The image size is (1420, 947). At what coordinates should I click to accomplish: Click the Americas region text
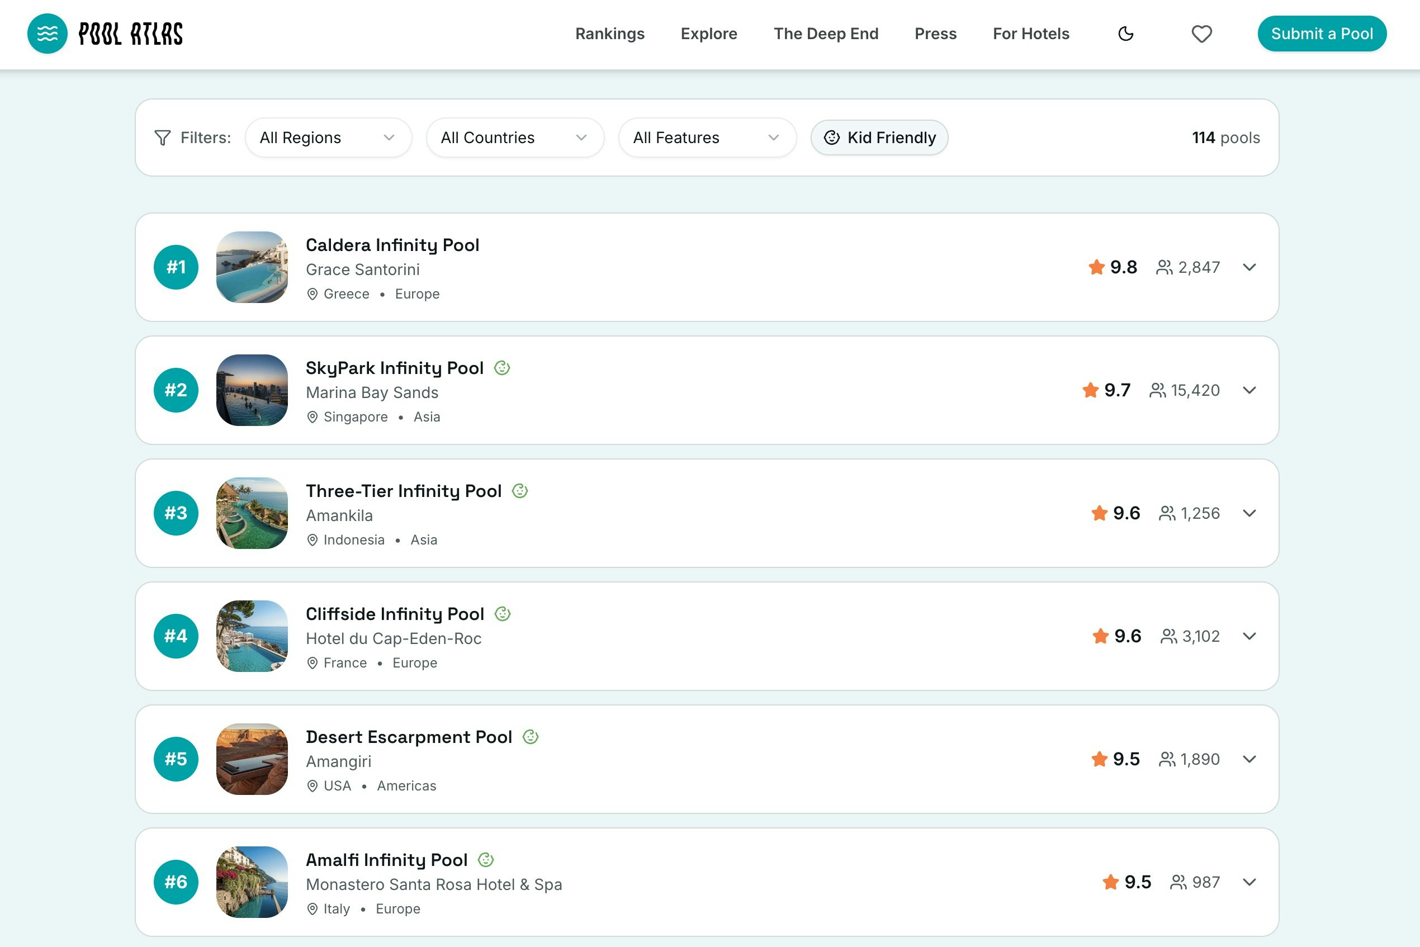click(x=406, y=787)
